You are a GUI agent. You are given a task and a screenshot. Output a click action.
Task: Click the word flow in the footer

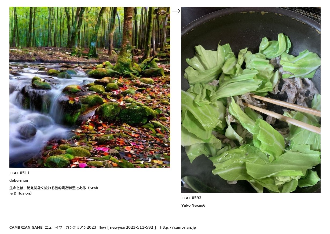pos(102,227)
